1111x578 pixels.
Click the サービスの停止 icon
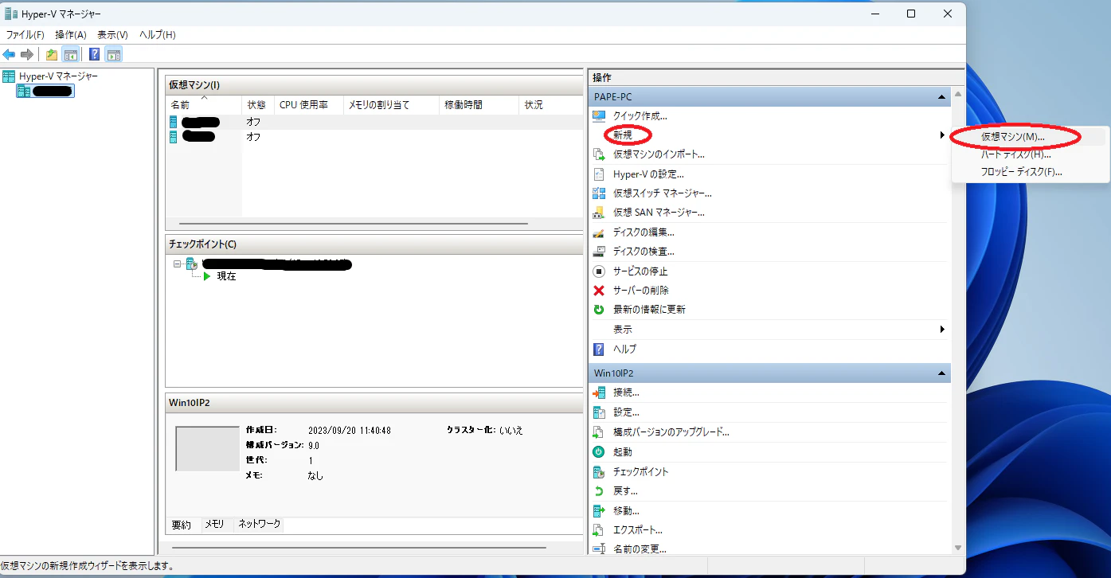tap(598, 271)
